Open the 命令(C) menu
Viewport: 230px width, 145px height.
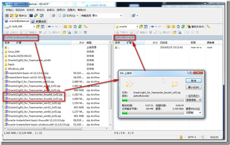[40, 10]
